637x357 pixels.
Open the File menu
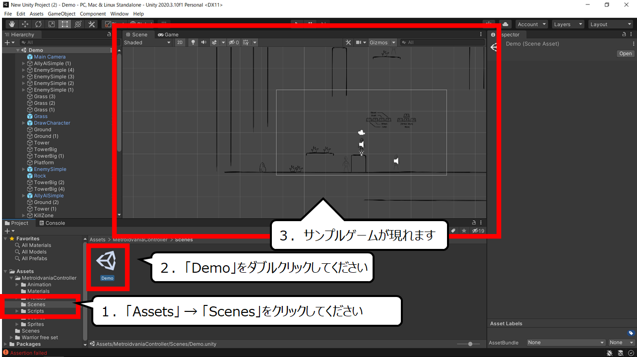click(8, 14)
